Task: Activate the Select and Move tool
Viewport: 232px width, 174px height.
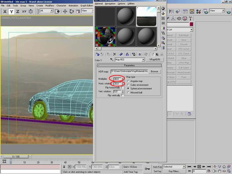Action: coord(64,11)
